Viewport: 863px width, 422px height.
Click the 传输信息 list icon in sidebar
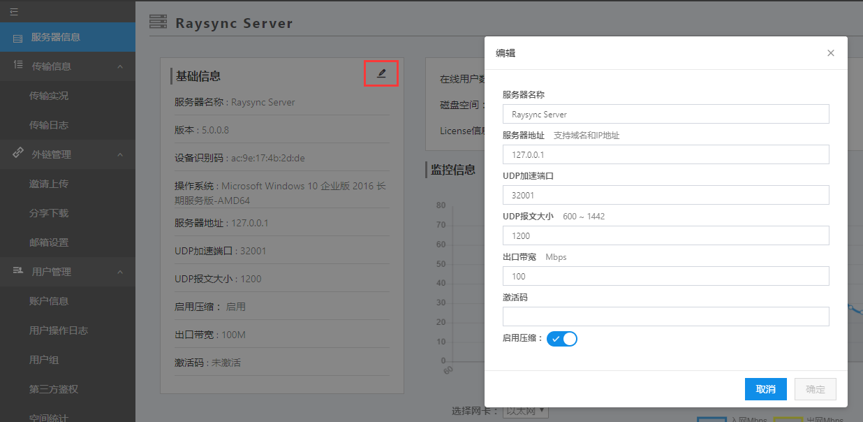(x=18, y=66)
